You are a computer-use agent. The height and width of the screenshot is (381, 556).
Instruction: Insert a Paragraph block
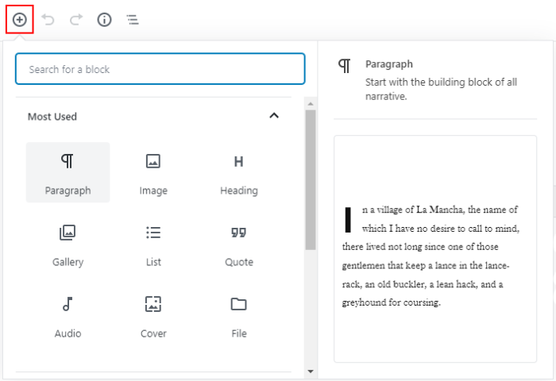[x=68, y=172]
